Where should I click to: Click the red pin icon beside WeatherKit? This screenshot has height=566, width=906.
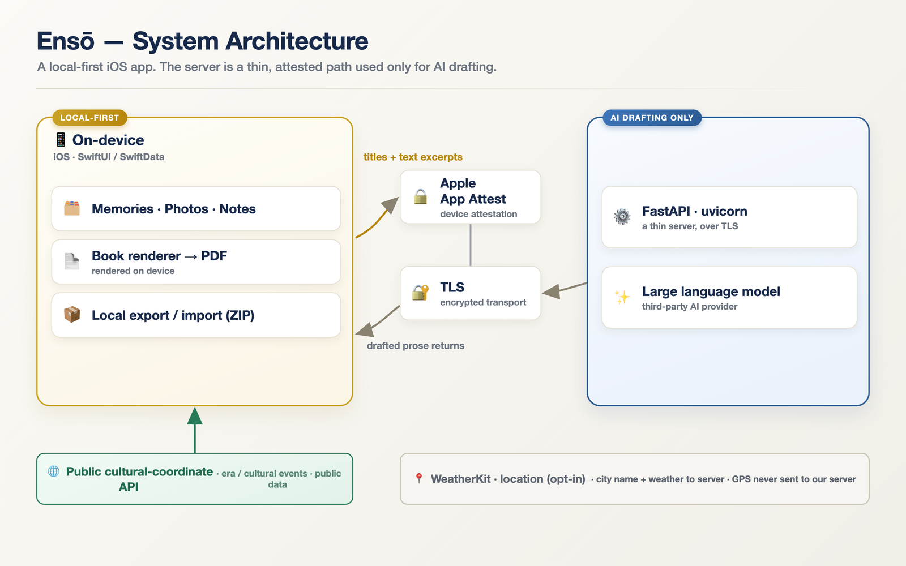(419, 478)
